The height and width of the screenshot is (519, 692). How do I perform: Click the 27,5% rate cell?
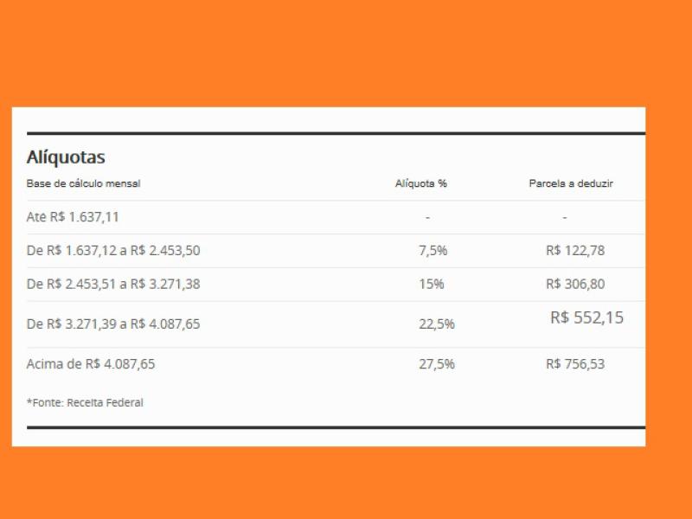437,364
